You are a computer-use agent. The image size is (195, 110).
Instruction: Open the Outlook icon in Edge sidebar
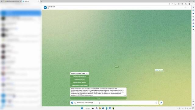click(193, 26)
